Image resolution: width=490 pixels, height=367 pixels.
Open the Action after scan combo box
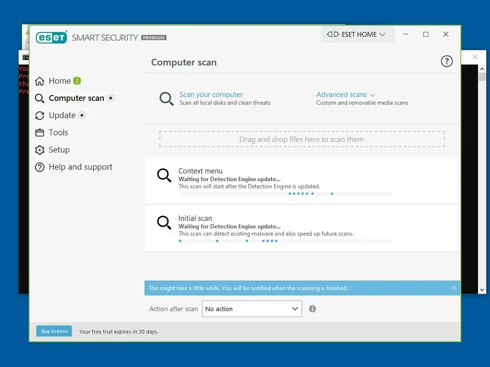252,309
